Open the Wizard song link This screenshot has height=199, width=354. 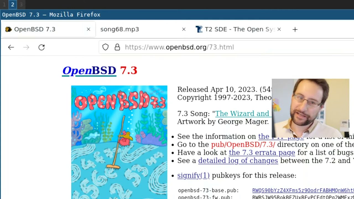[x=243, y=114]
